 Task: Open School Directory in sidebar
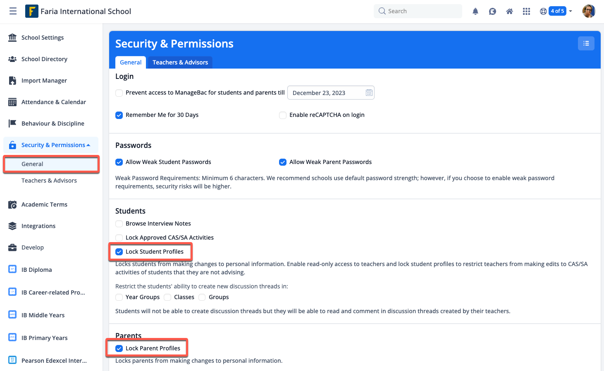pyautogui.click(x=44, y=59)
